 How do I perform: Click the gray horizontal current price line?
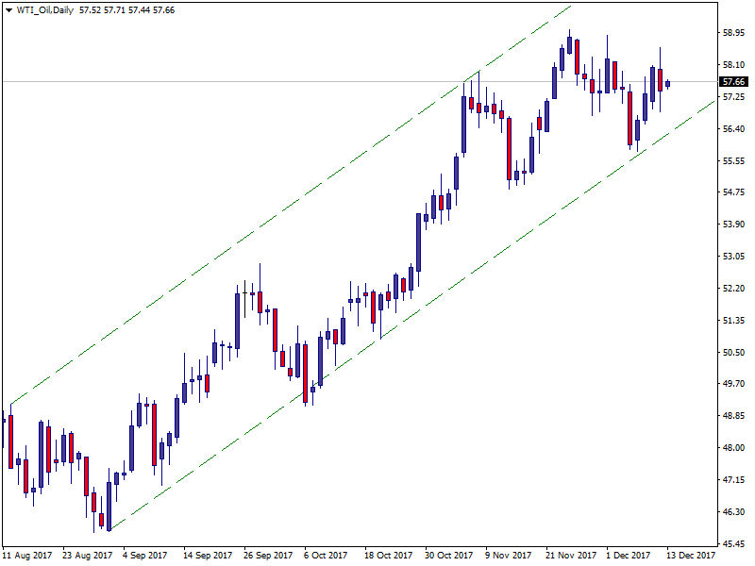tap(283, 82)
